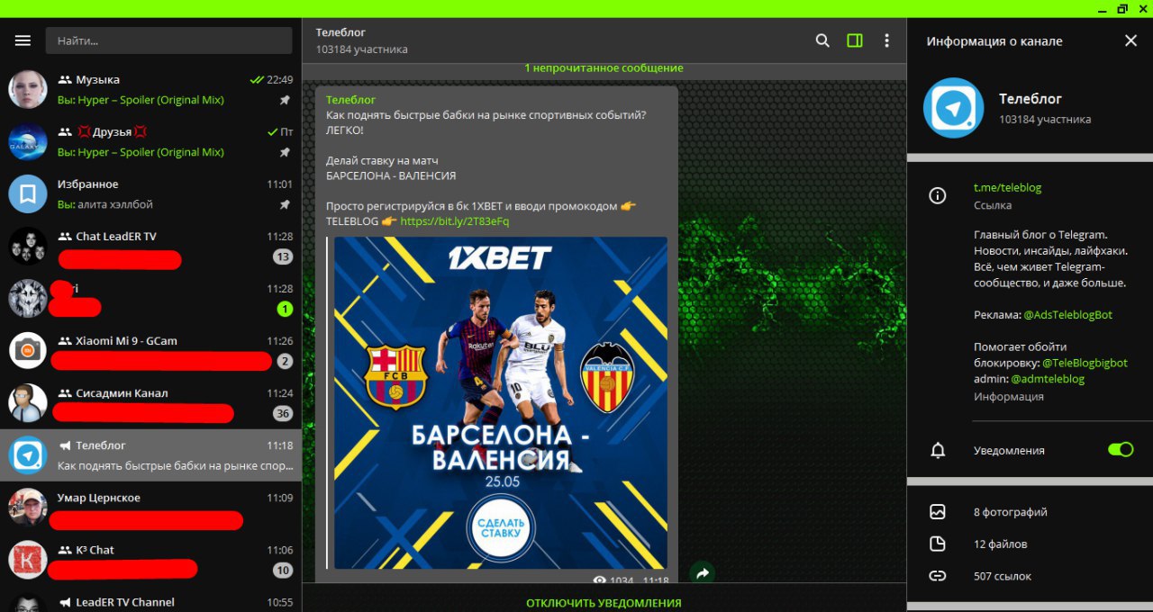Open the K³ Chat title
The height and width of the screenshot is (612, 1153).
click(x=95, y=550)
